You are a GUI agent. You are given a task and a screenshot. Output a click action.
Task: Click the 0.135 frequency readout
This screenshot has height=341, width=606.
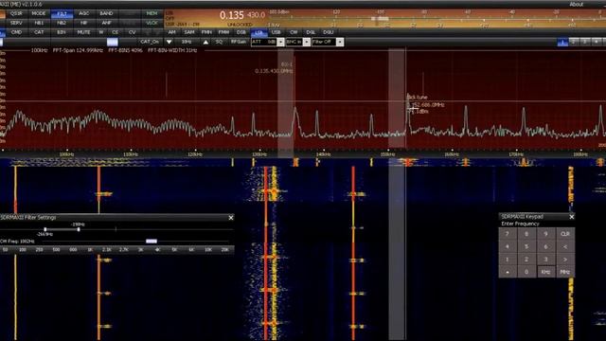[x=231, y=15]
